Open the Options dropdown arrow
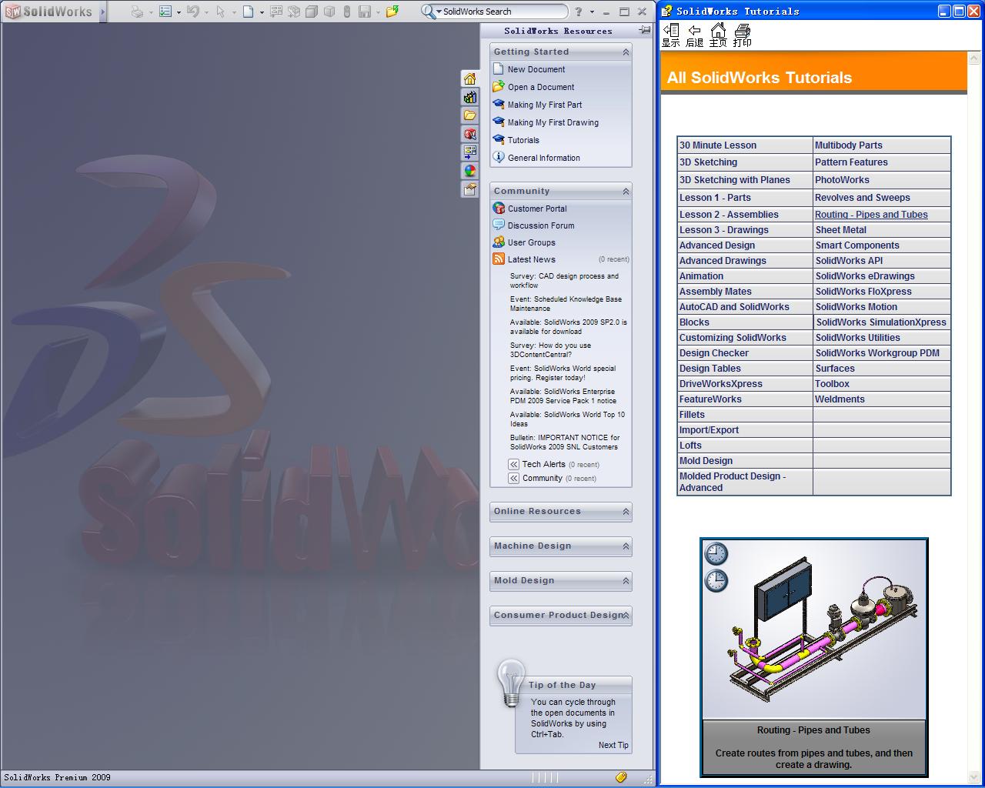 click(x=179, y=12)
